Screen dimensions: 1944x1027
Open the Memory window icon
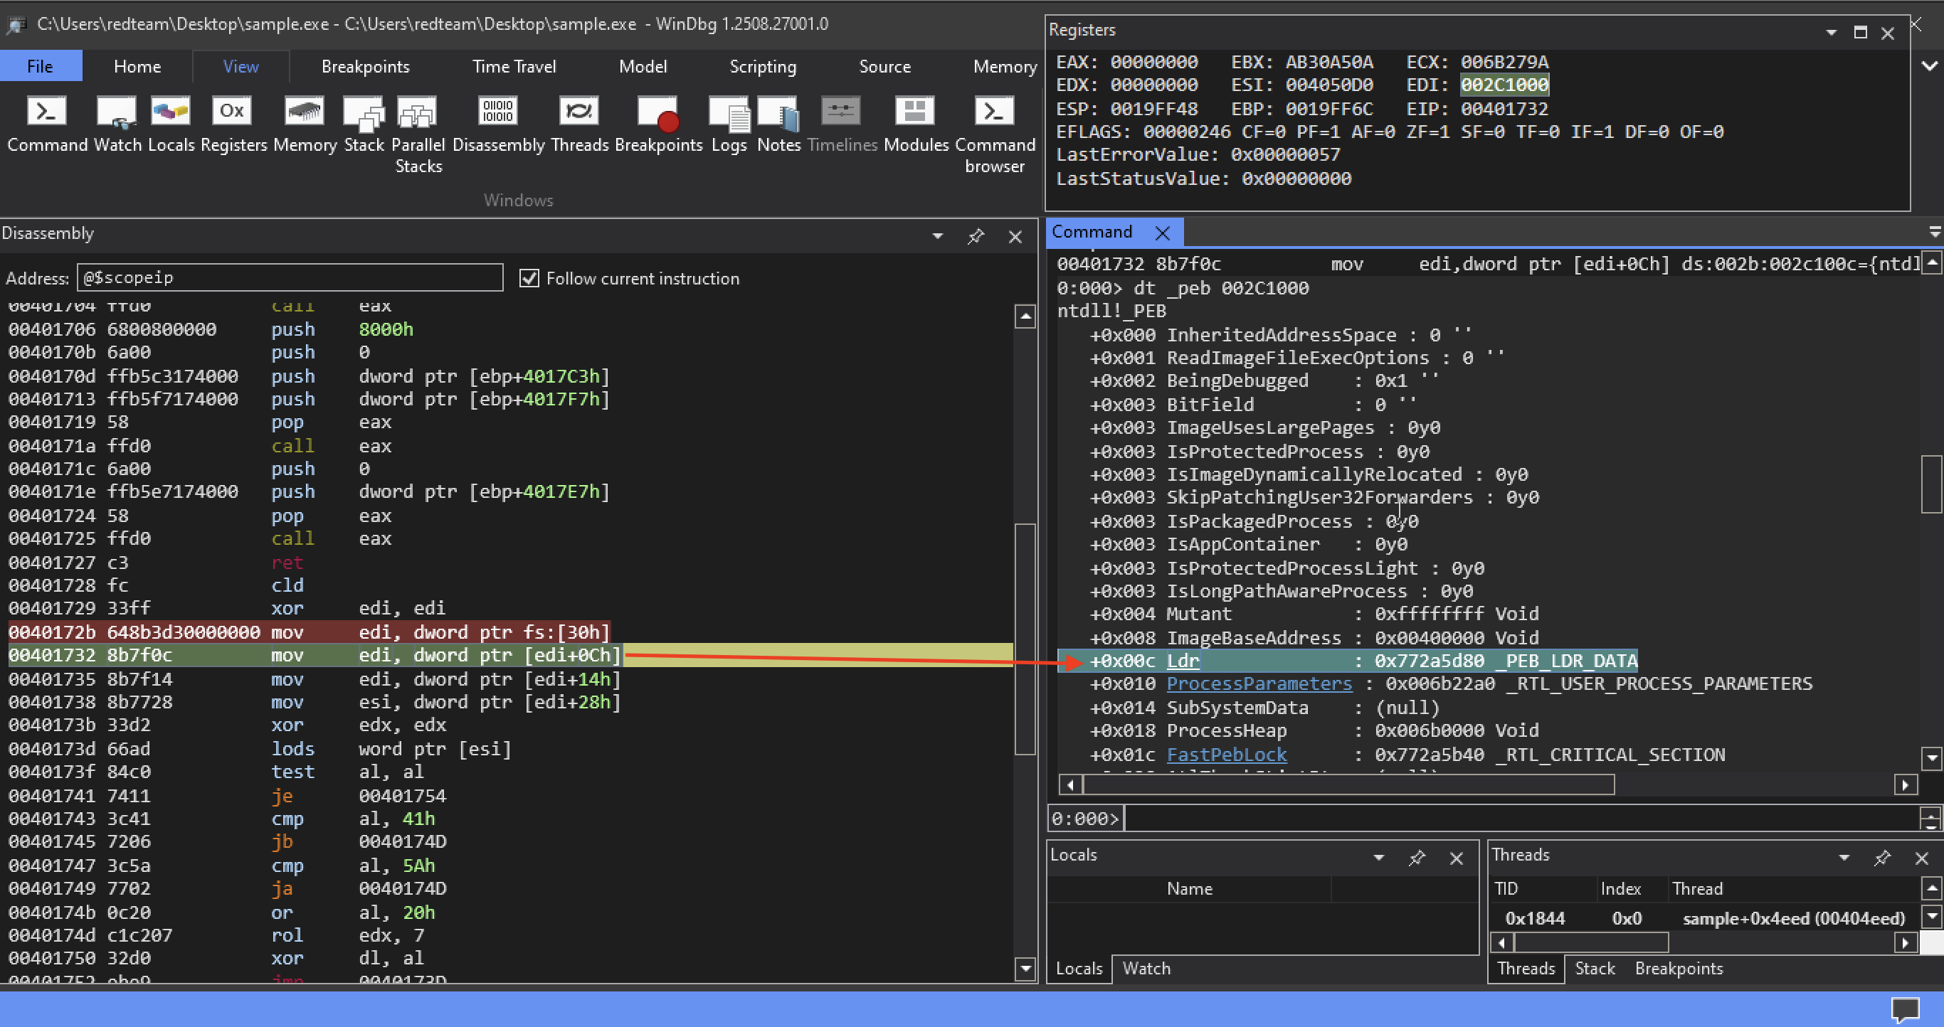305,124
